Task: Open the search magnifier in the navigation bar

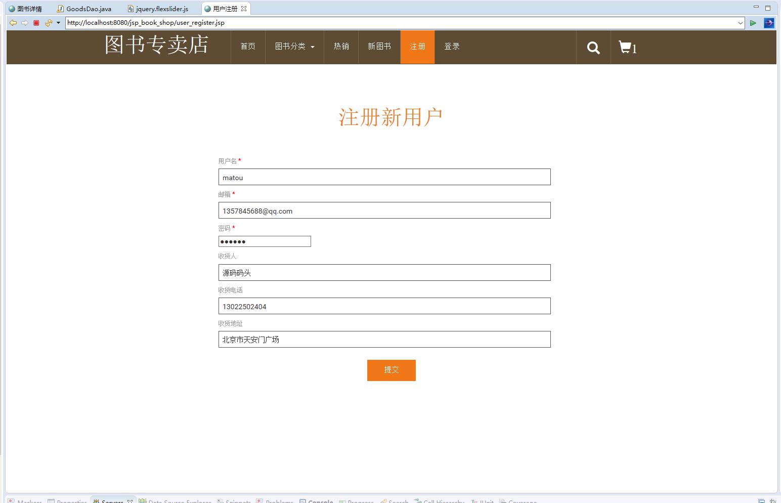Action: pyautogui.click(x=593, y=48)
